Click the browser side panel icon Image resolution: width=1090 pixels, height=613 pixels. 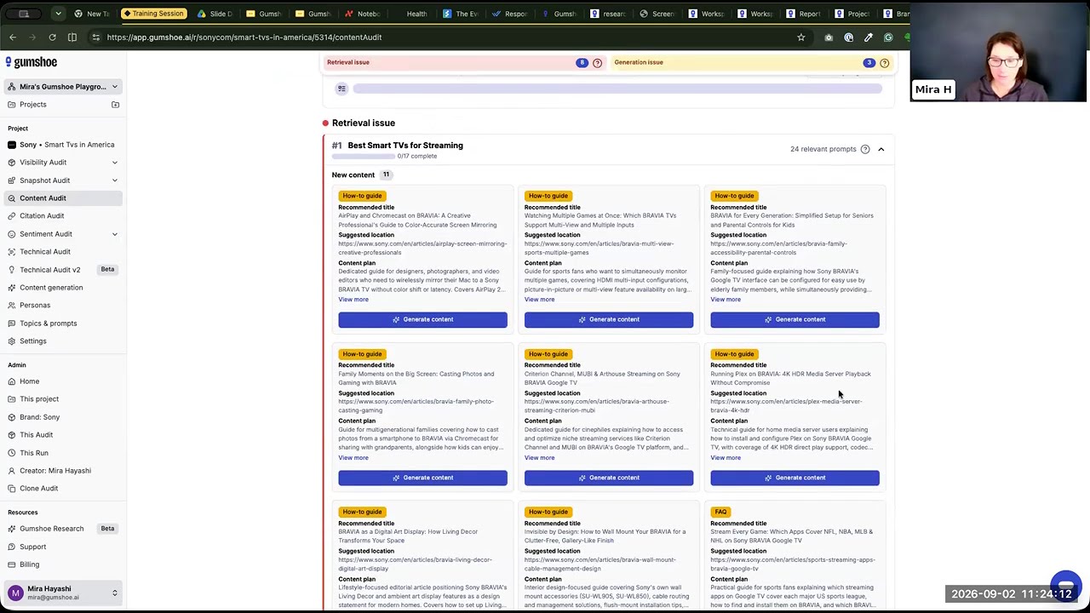point(72,37)
